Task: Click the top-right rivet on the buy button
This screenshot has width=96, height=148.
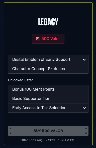Action: [86, 128]
